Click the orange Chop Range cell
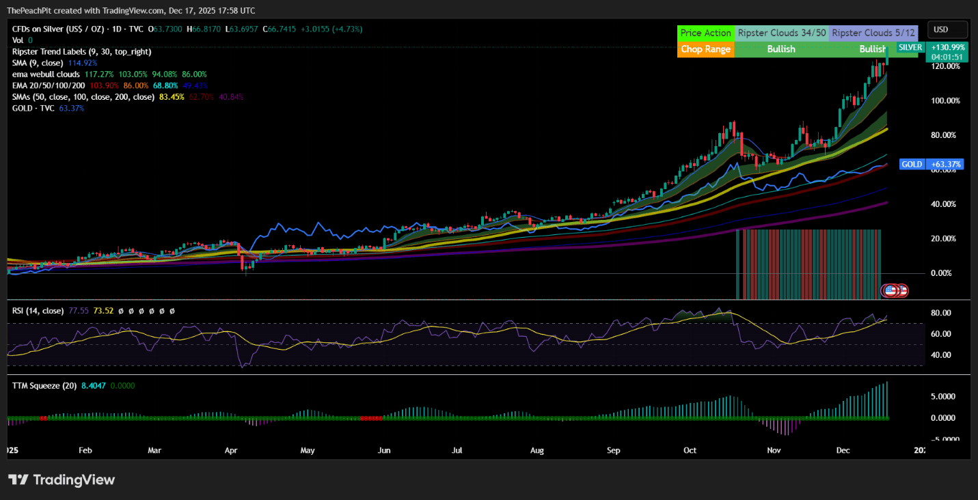The image size is (978, 500). [x=706, y=49]
